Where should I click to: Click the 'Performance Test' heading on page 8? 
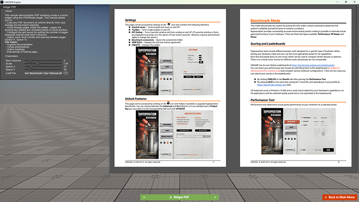[262, 100]
